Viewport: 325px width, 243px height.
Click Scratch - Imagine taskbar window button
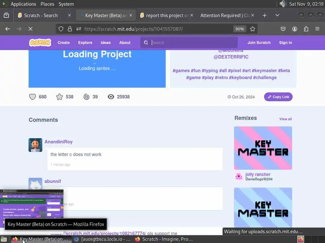click(x=164, y=239)
